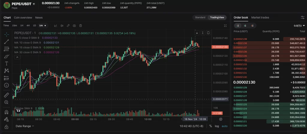This screenshot has width=307, height=134.
Task: Open chart settings gear on time axis
Action: [x=221, y=119]
